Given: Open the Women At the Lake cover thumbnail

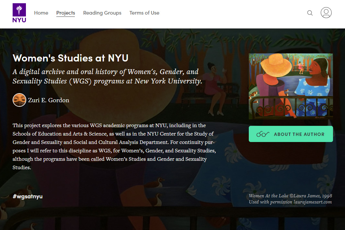Looking at the screenshot, I should pyautogui.click(x=291, y=86).
